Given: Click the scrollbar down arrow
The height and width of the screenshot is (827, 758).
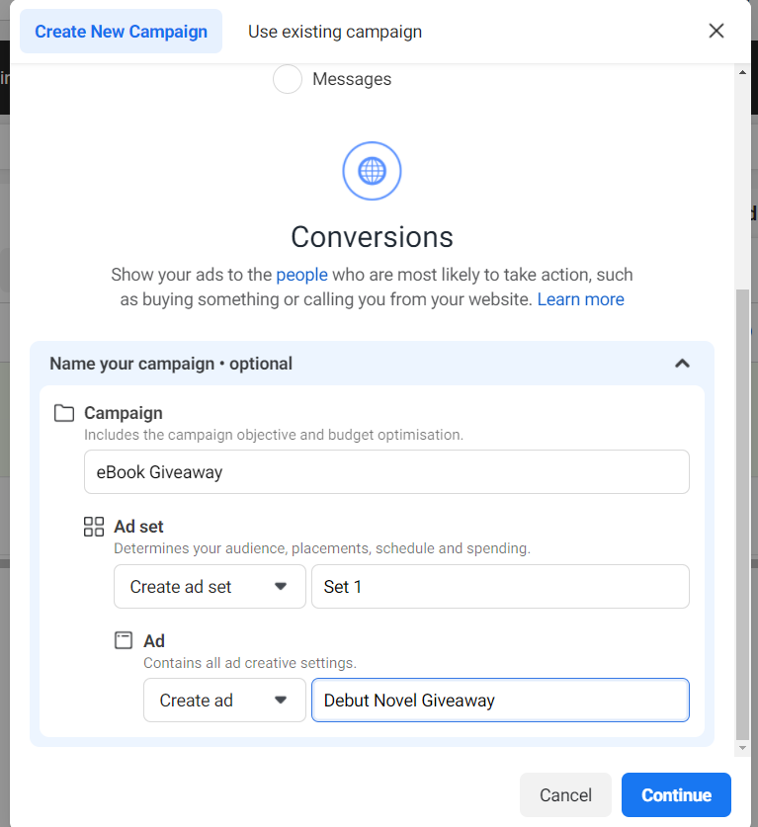Looking at the screenshot, I should [x=743, y=747].
